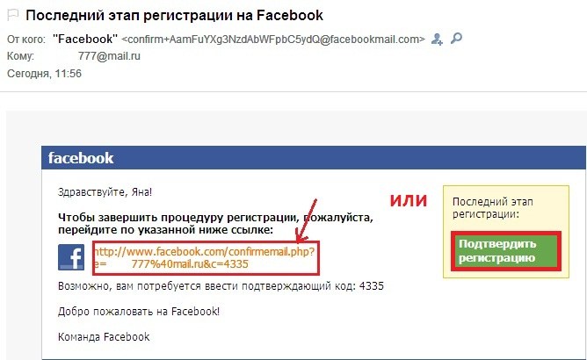Click the sender name "Facebook"

click(85, 39)
